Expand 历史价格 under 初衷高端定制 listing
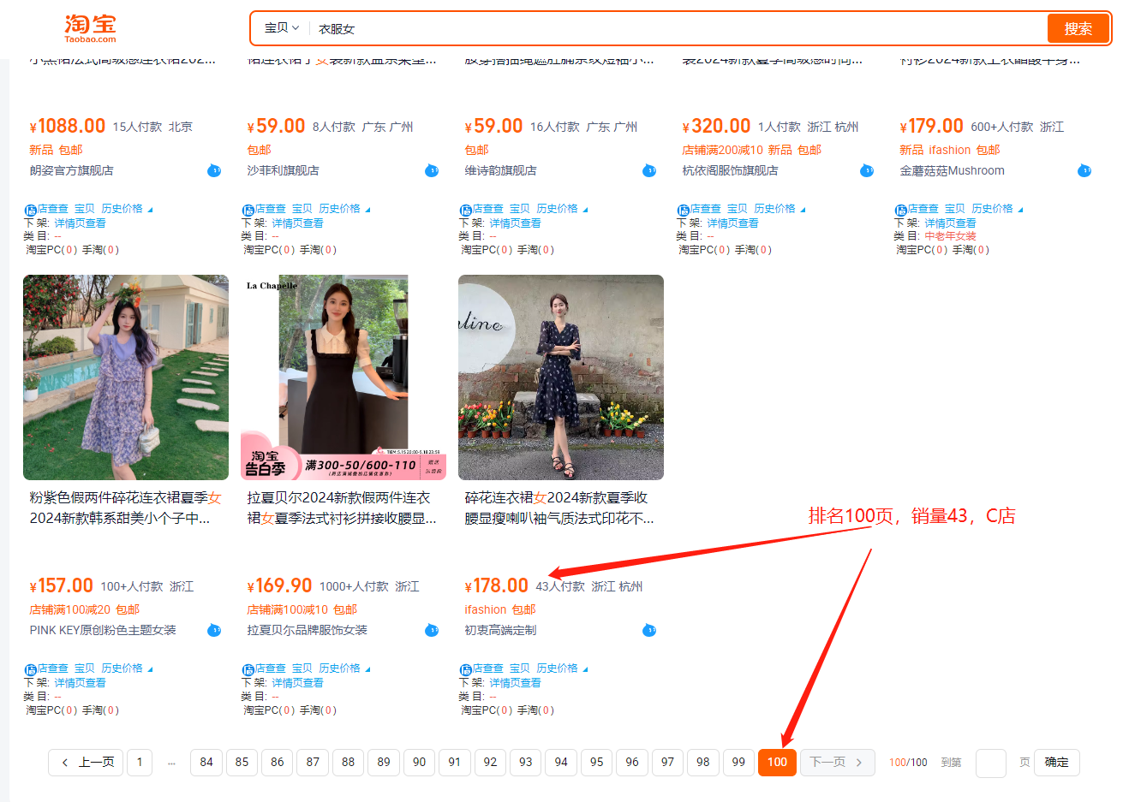Viewport: 1123px width, 802px height. pos(562,668)
